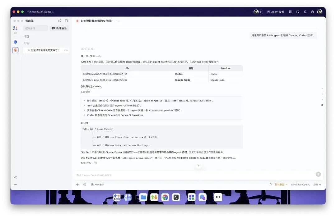This screenshot has height=218, width=336.
Task: Toggle the sidebar layout icon
Action: (66, 21)
